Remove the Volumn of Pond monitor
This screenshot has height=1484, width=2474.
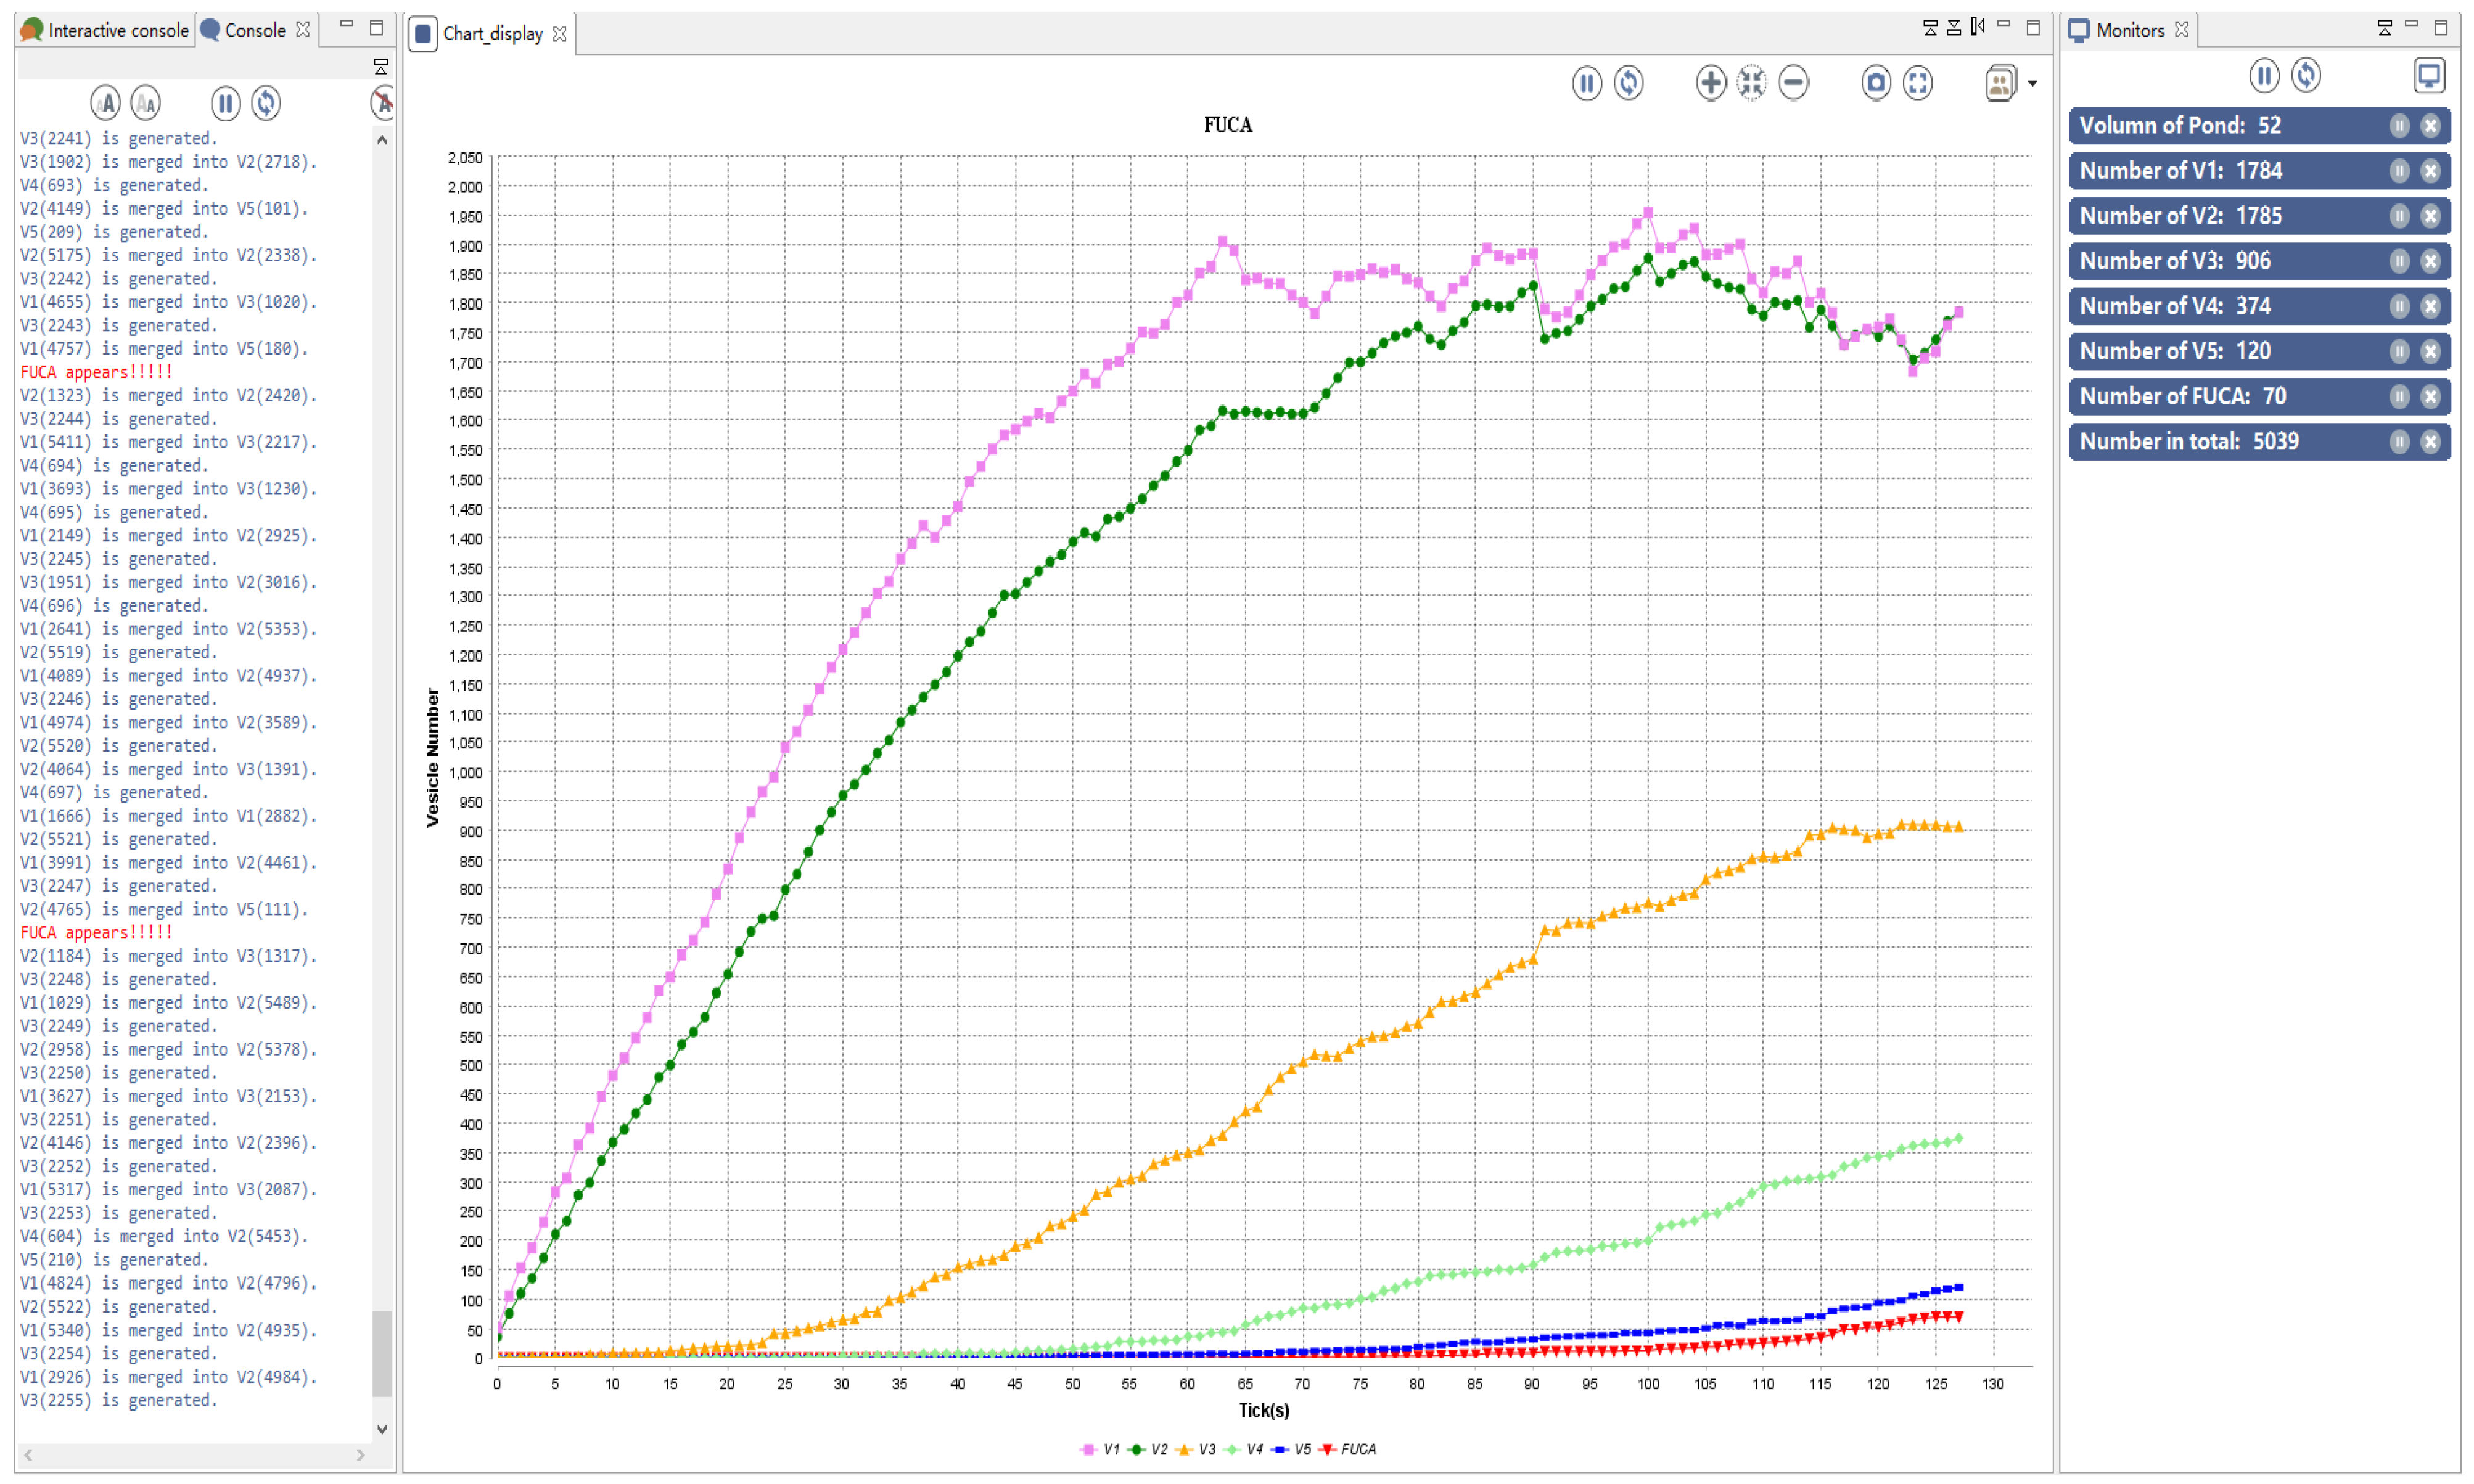click(2431, 125)
